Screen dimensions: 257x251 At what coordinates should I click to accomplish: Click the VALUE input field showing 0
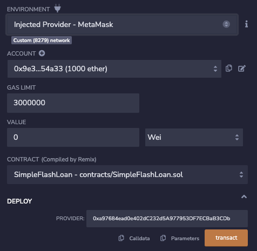tap(73, 137)
